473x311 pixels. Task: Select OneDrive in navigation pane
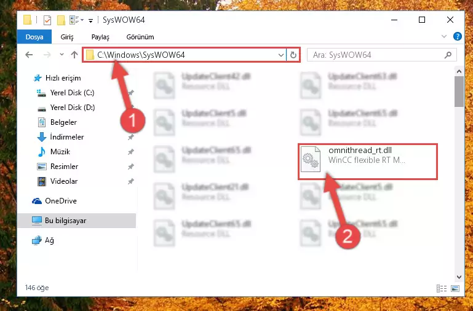[x=60, y=201]
